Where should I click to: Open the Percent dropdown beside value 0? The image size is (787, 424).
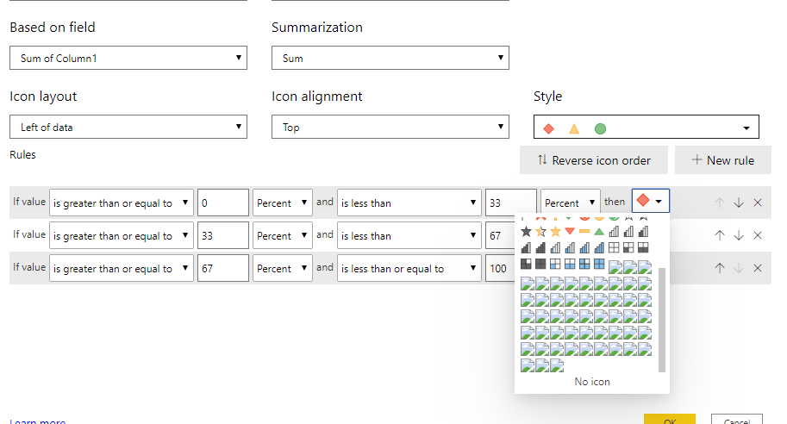point(282,203)
